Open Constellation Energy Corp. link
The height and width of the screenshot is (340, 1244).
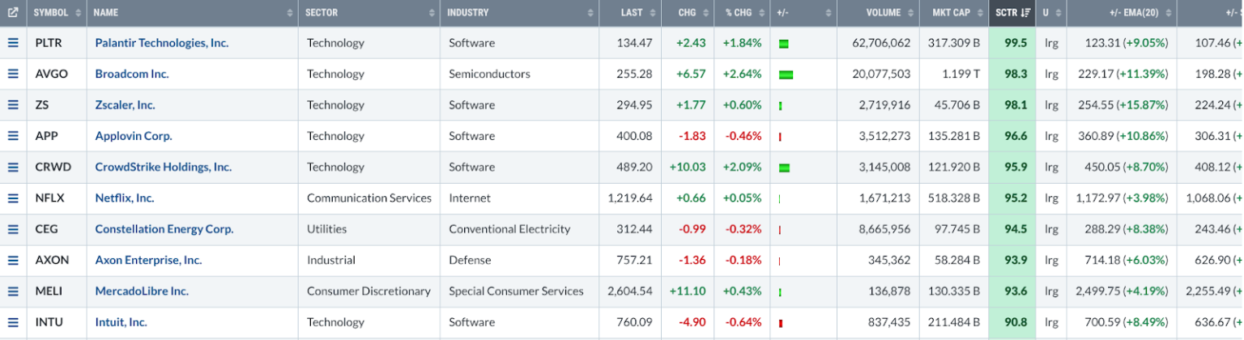tap(164, 229)
